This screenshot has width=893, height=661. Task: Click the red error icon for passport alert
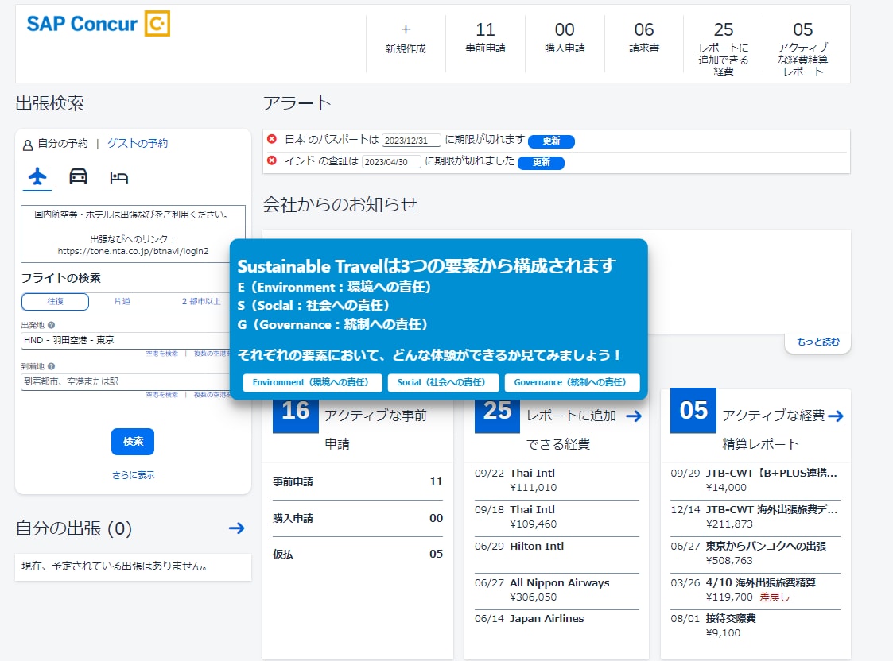(272, 139)
